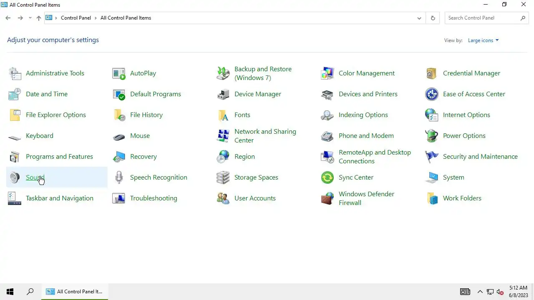Open the Network and Sharing Center icon
534x300 pixels.
coord(223,136)
